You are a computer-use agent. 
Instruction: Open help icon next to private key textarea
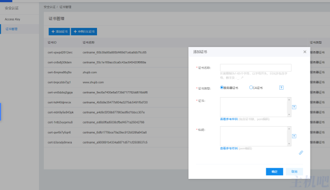click(294, 136)
